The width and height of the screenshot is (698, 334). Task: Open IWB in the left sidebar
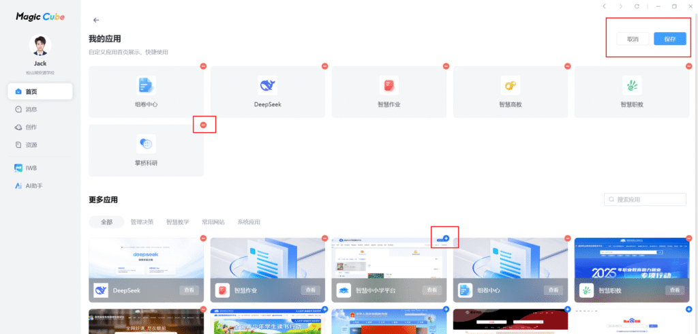coord(31,168)
